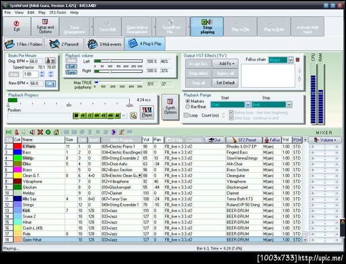This screenshot has height=264, width=346.
Task: Click the Exit toolbar icon
Action: [x=17, y=27]
